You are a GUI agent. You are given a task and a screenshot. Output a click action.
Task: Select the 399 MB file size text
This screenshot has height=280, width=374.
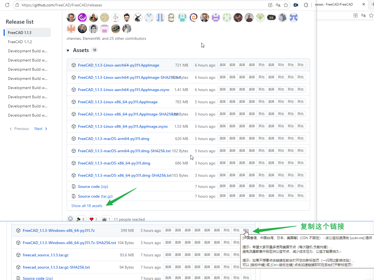pos(127,230)
